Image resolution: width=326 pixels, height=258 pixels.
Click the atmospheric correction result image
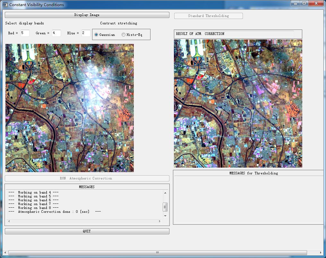pos(238,103)
